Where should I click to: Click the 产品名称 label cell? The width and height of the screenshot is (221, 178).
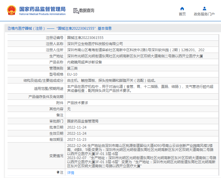(36, 62)
